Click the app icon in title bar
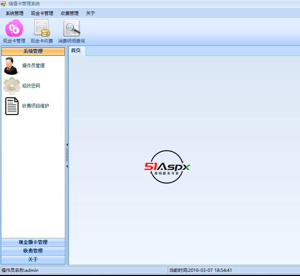 (3, 4)
